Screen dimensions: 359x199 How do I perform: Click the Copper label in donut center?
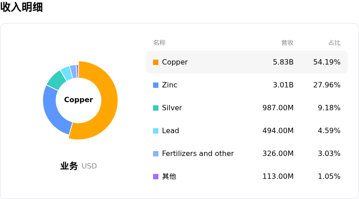[79, 100]
